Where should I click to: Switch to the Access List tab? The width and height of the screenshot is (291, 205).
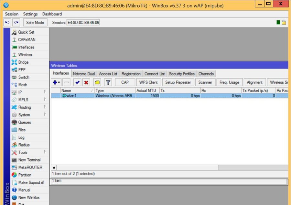pyautogui.click(x=108, y=74)
